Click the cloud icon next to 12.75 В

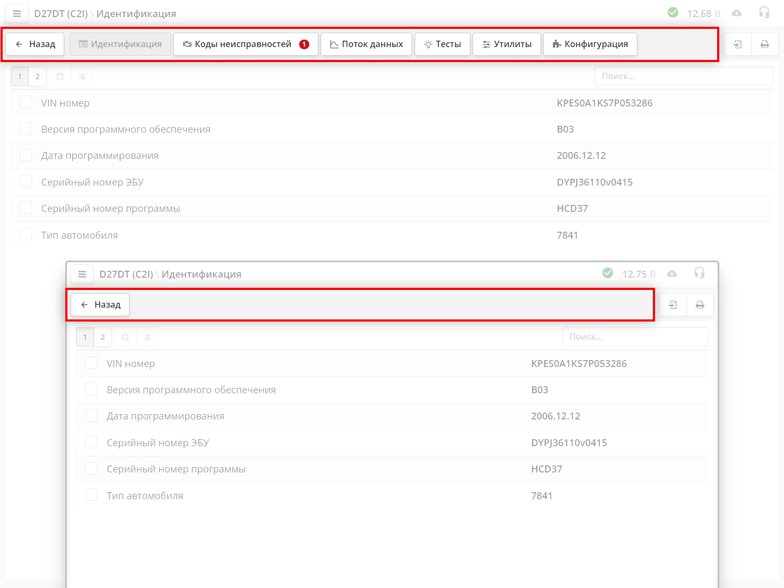tap(672, 274)
